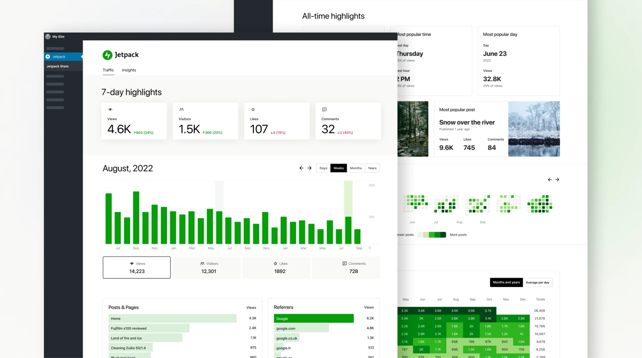This screenshot has height=358, width=642.
Task: Go to previous period with the left arrow beside August, 2022
Action: click(301, 168)
